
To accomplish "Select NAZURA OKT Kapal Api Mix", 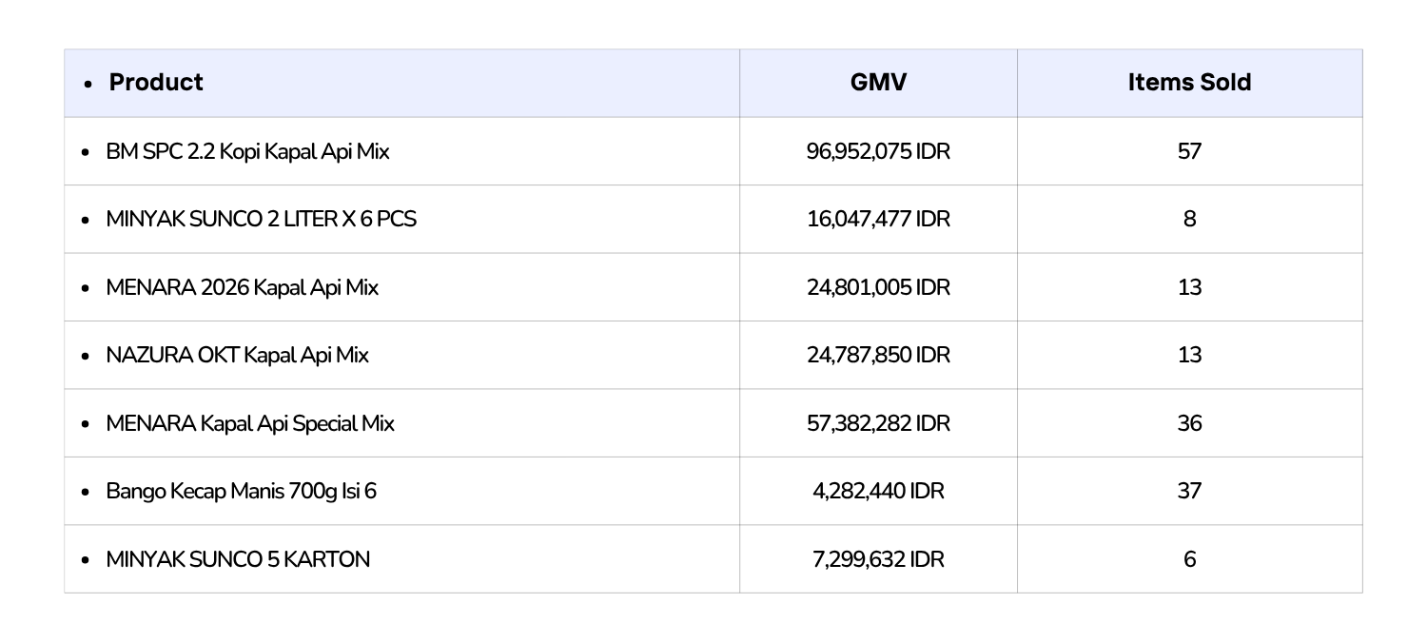I will (x=237, y=355).
